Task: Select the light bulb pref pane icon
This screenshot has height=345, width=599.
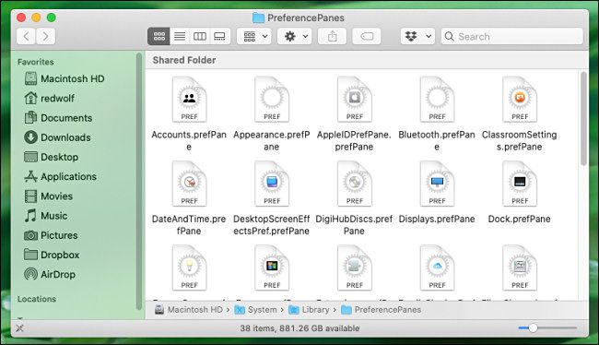Action: [189, 268]
